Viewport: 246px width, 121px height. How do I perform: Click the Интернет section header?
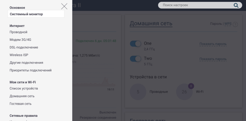pos(17,26)
